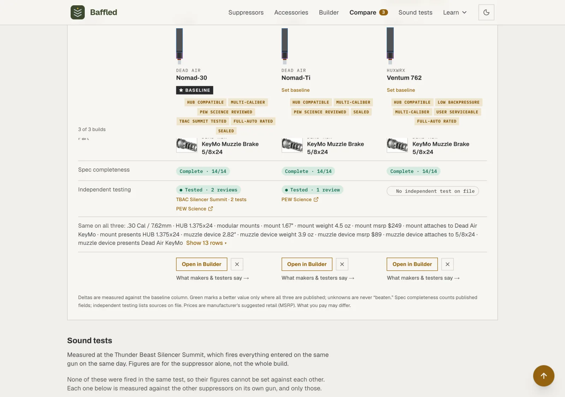Remove Nomad-Ti from comparison
565x397 pixels.
(x=342, y=264)
